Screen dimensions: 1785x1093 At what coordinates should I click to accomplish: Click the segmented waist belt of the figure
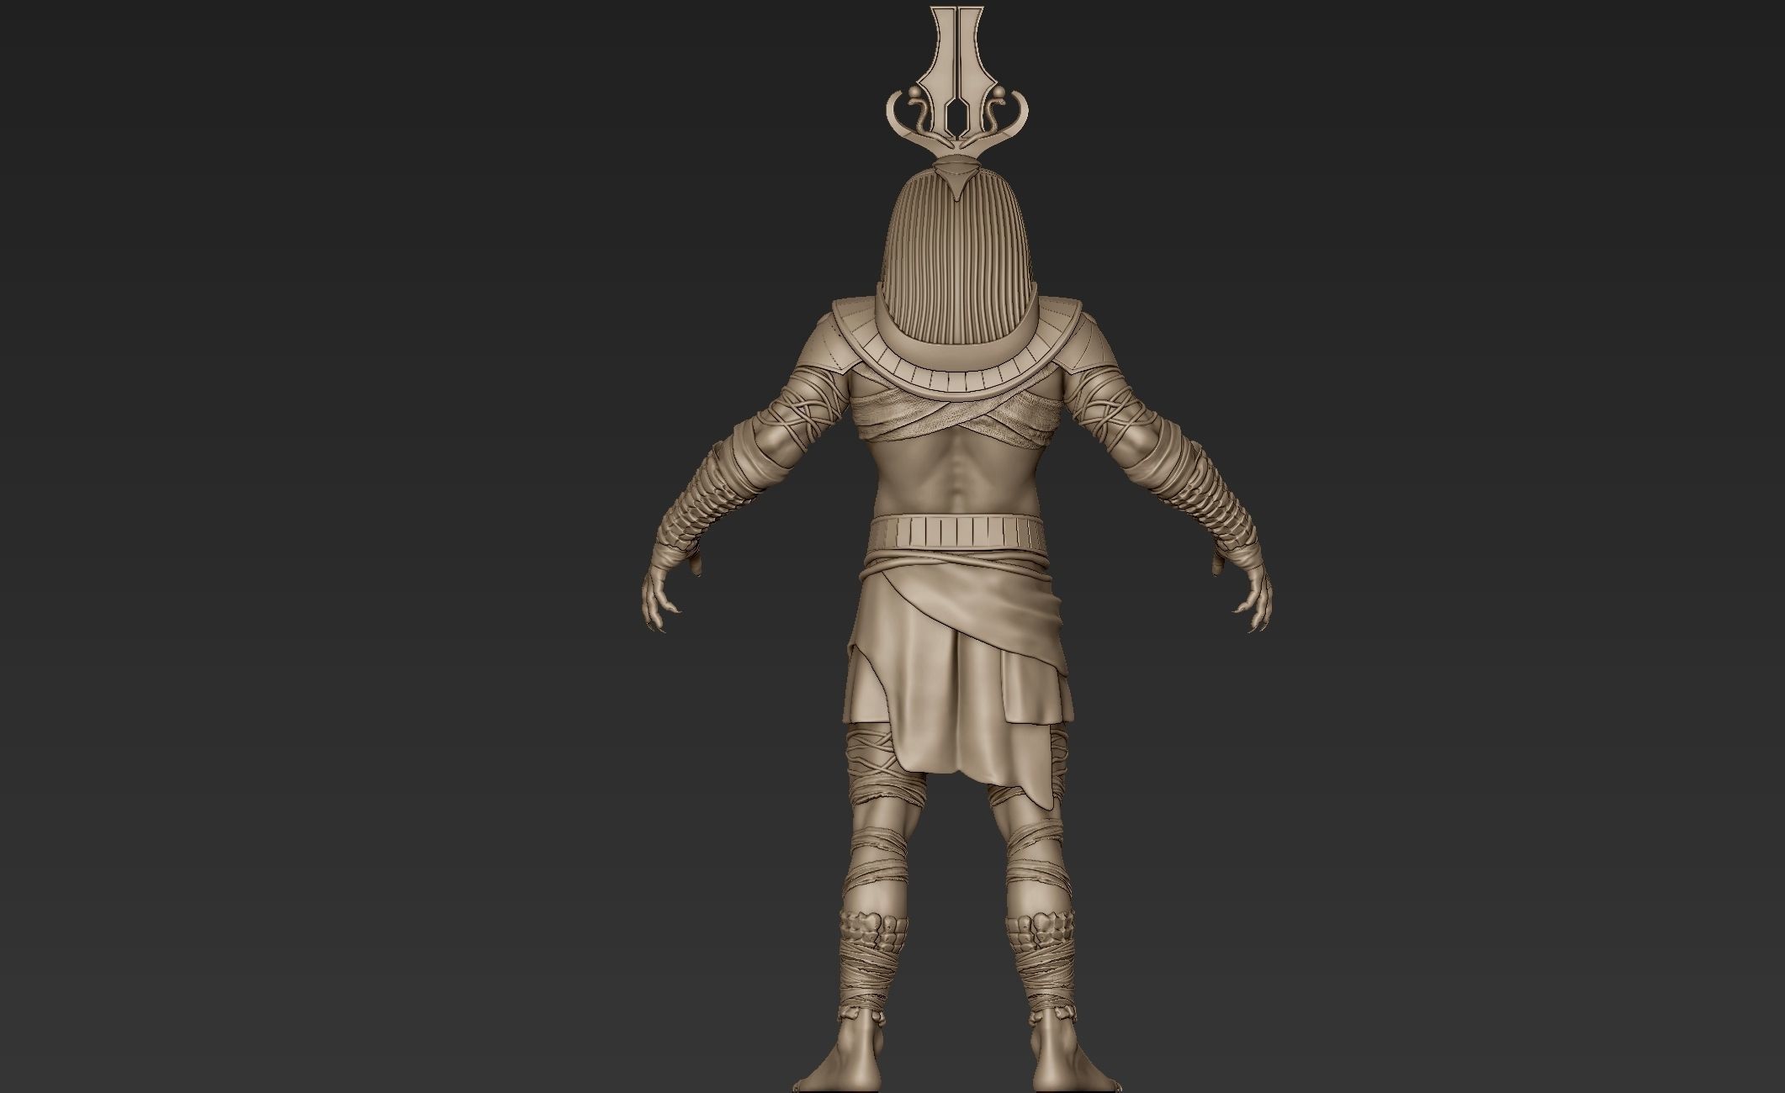[x=958, y=532]
